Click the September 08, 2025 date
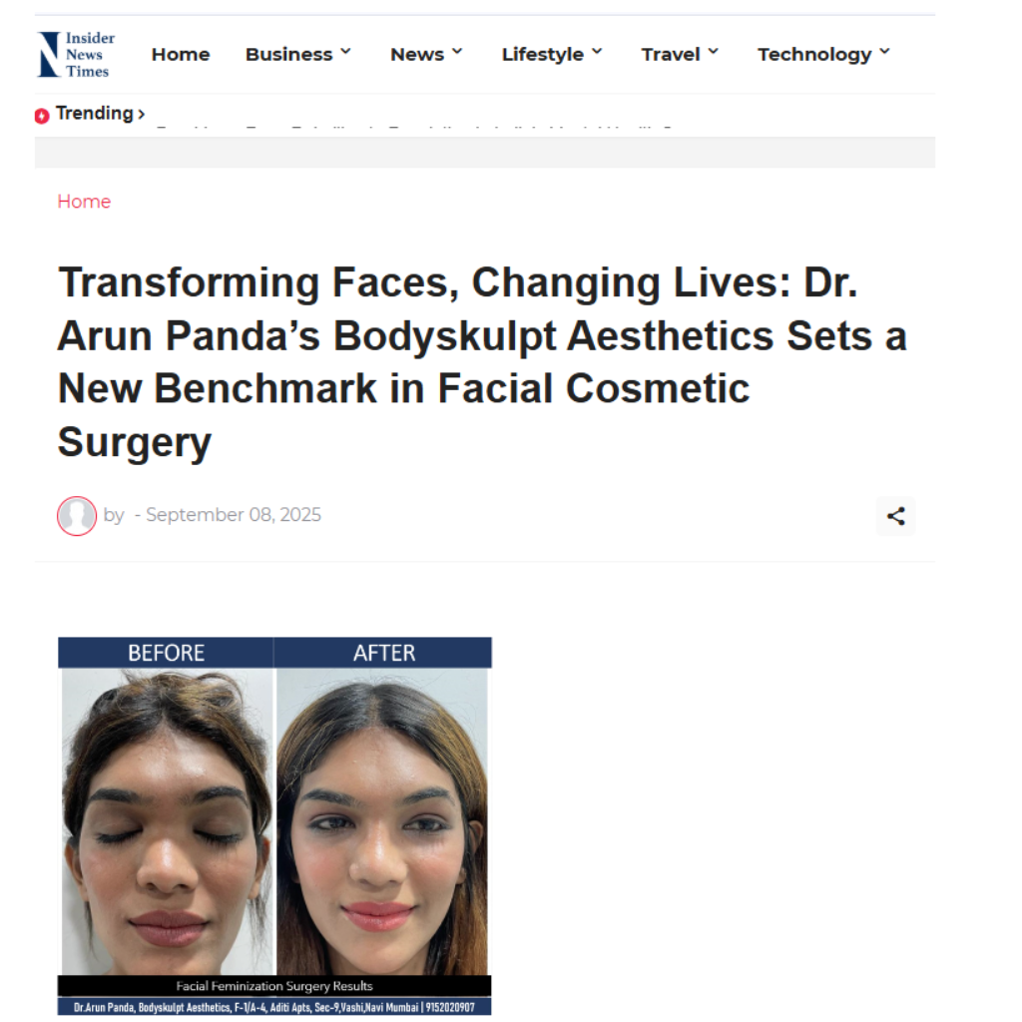This screenshot has height=1022, width=1022. click(234, 515)
